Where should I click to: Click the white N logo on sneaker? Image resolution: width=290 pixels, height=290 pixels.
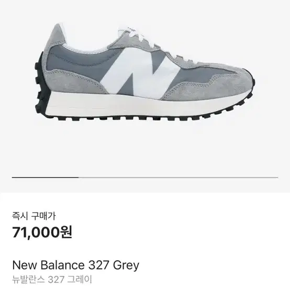[x=140, y=73]
